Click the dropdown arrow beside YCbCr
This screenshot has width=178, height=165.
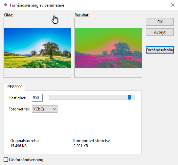pyautogui.click(x=55, y=109)
